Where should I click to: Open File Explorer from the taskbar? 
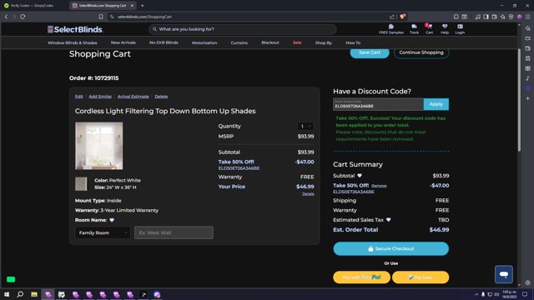34,294
